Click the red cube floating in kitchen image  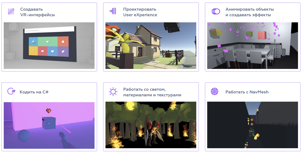(262, 35)
